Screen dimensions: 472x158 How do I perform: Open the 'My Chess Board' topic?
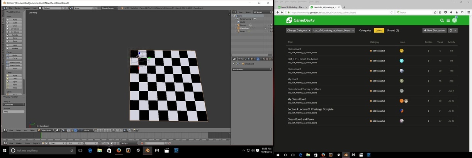[297, 99]
